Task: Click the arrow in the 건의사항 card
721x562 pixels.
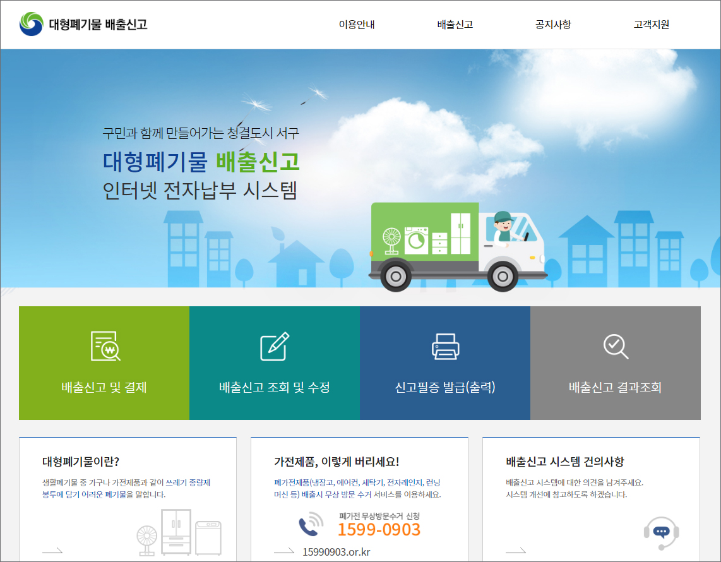Action: [516, 551]
